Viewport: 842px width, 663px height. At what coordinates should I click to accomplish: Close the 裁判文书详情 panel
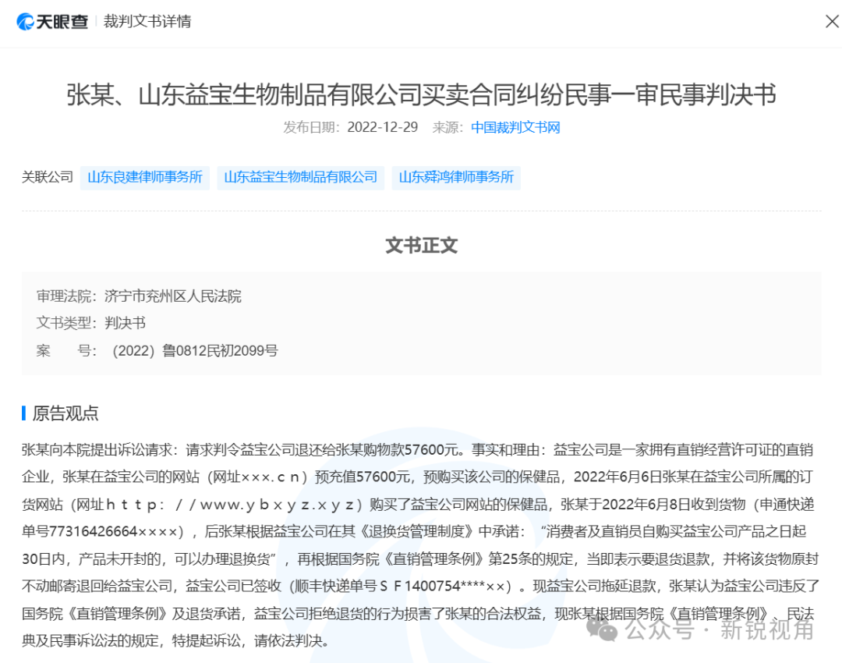tap(832, 21)
